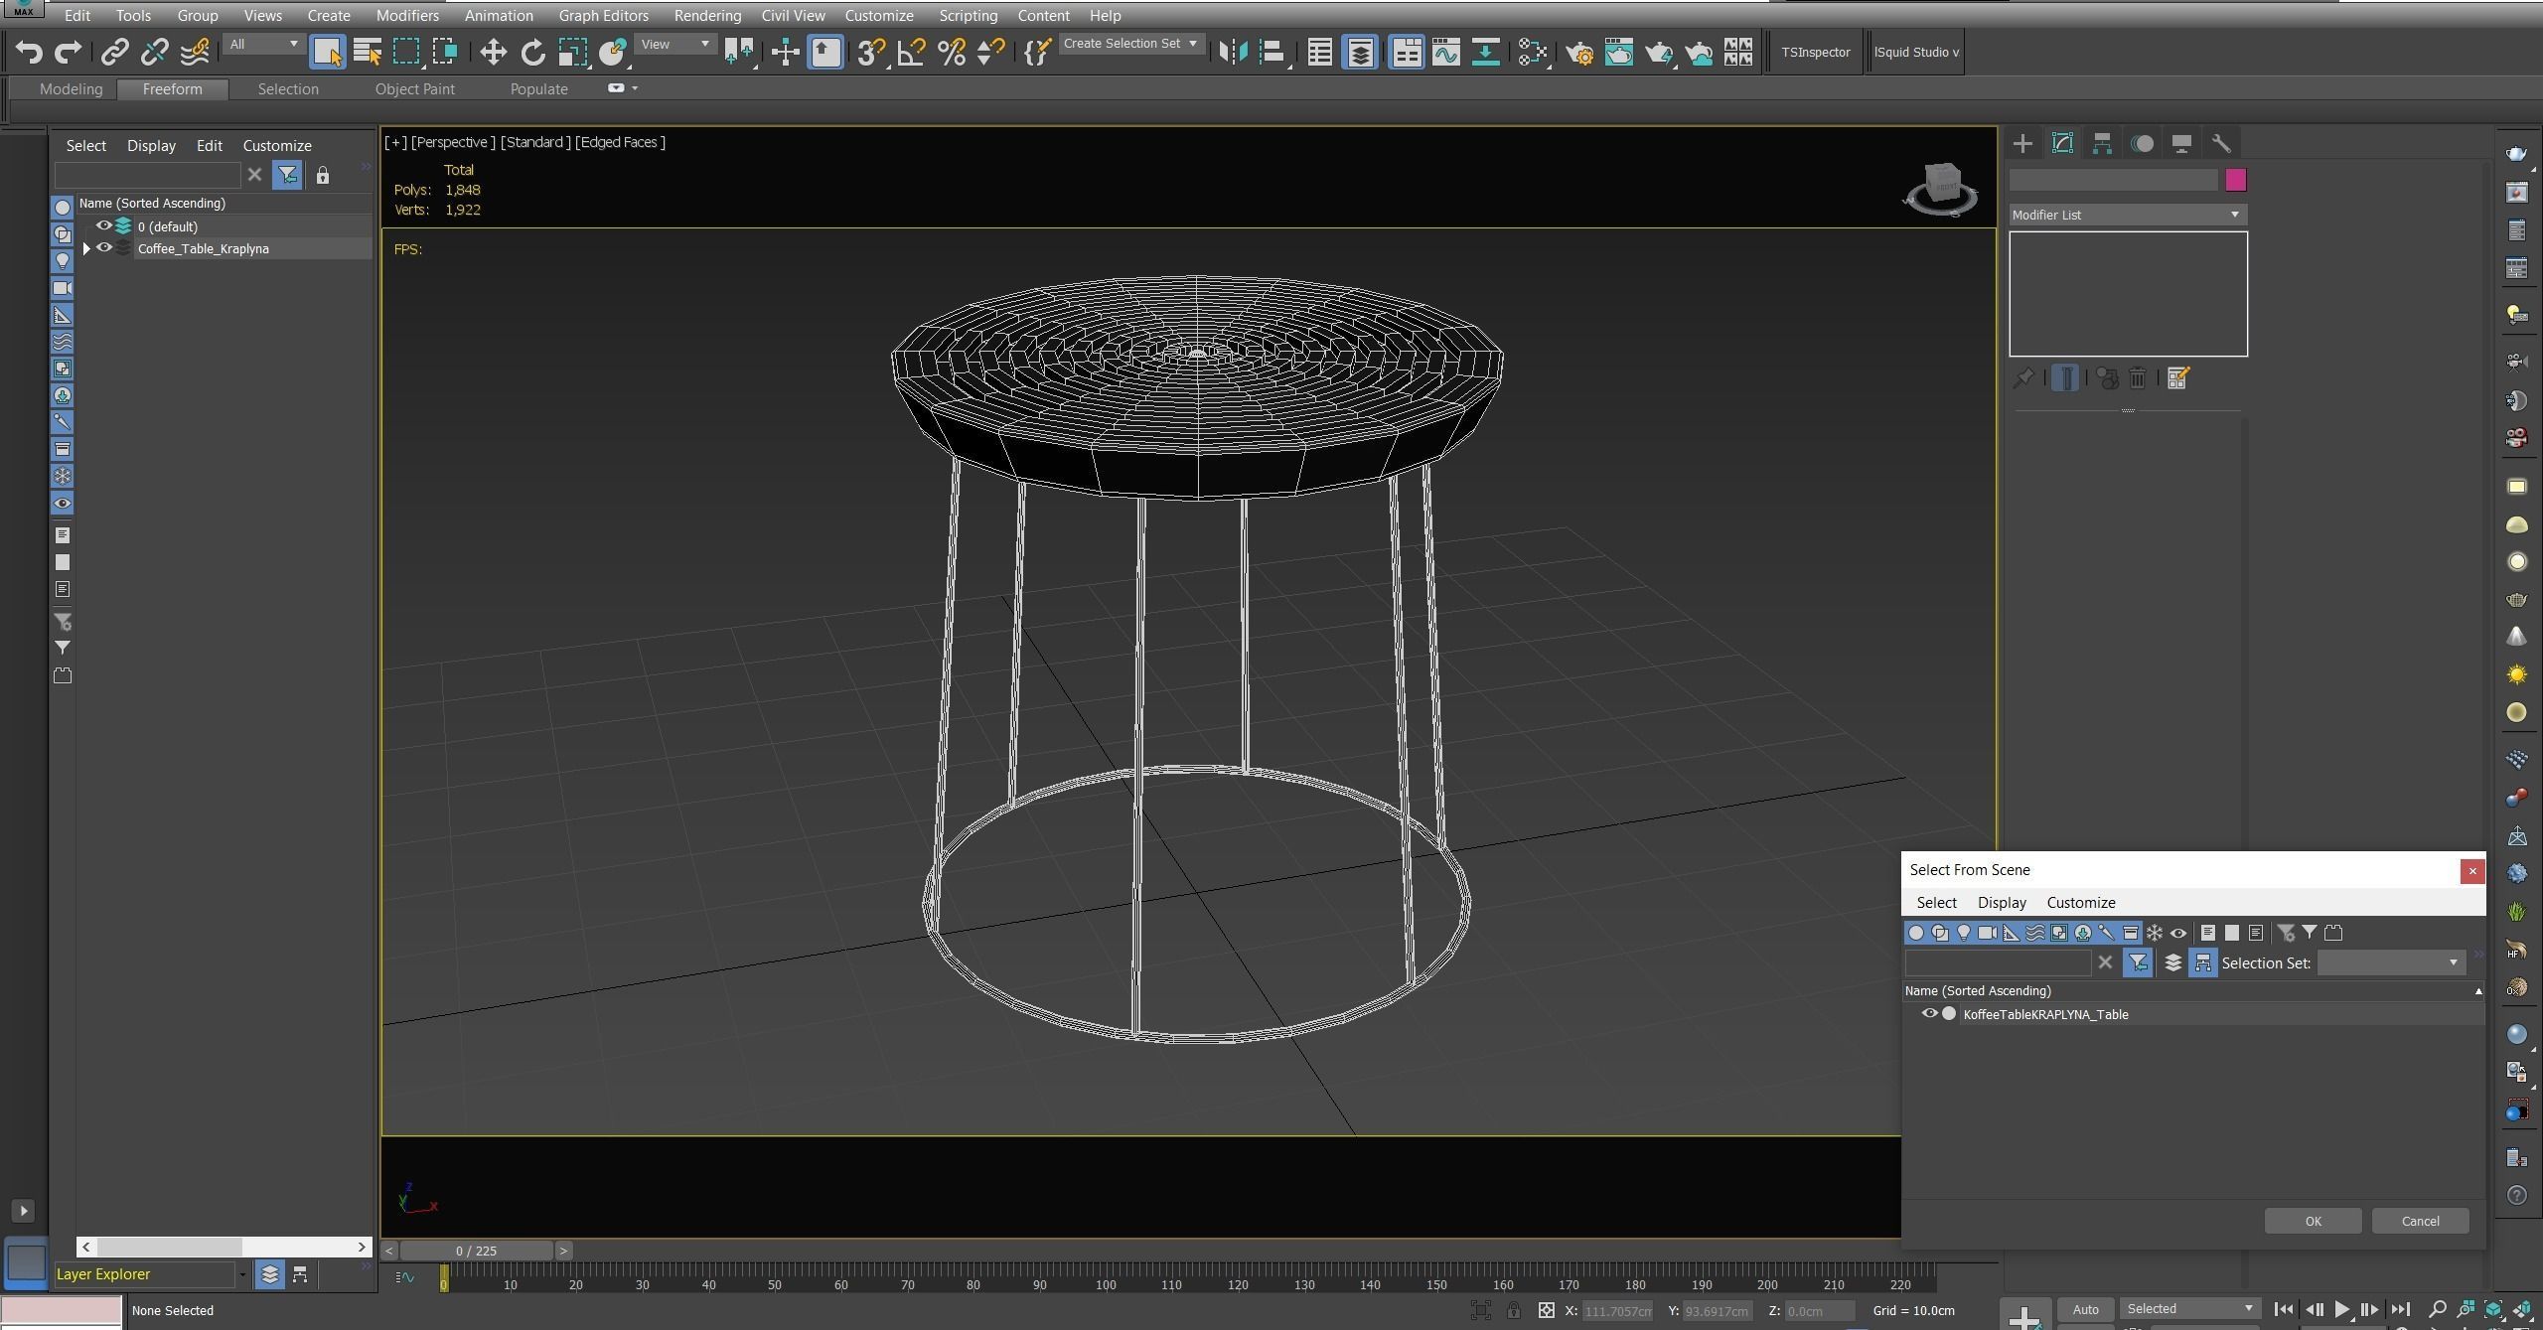
Task: Open the Hierarchy command panel tab
Action: 2102,143
